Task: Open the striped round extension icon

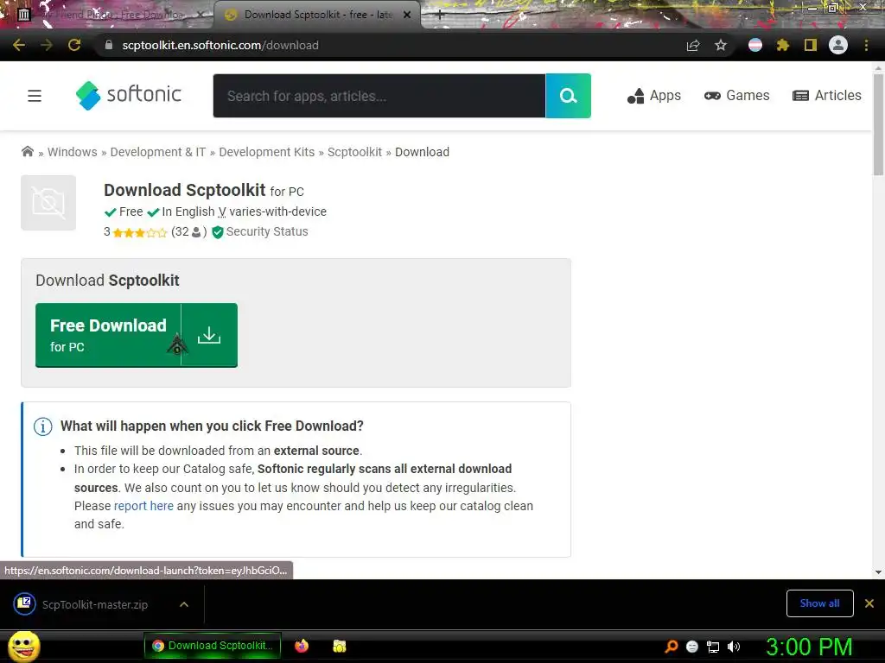Action: pos(754,45)
